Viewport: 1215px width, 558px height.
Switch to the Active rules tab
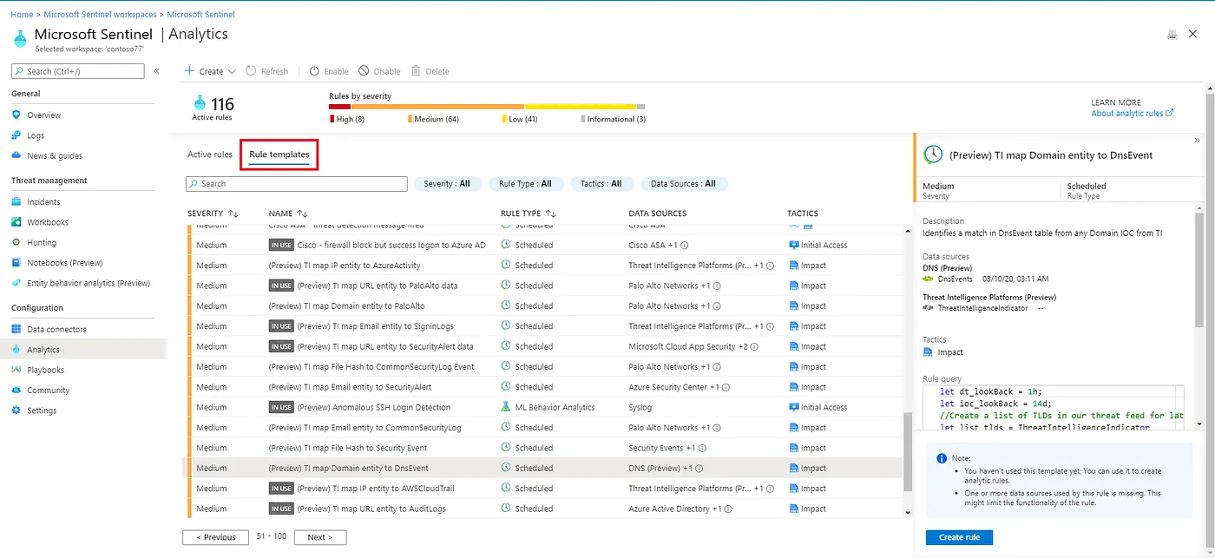coord(210,154)
